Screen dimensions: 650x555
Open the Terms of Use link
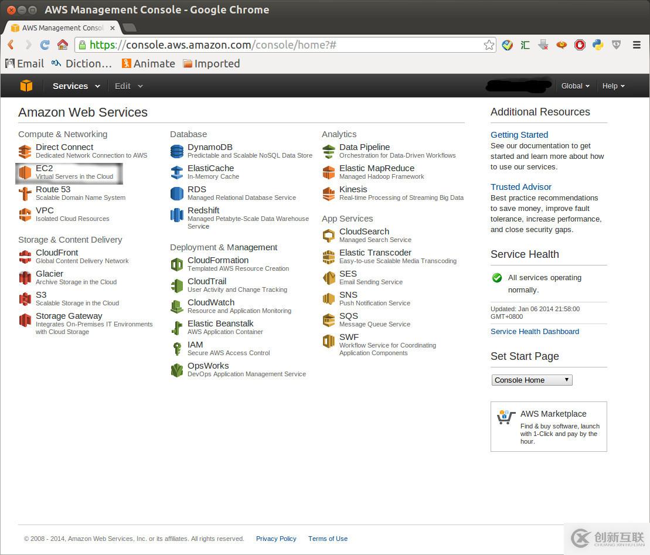(328, 539)
